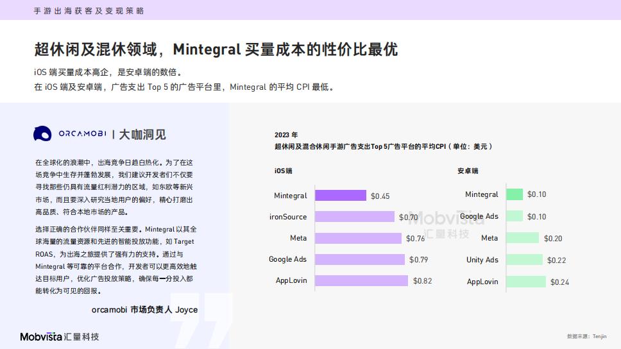Click the iOS端 chart heading
The width and height of the screenshot is (621, 349).
[283, 171]
